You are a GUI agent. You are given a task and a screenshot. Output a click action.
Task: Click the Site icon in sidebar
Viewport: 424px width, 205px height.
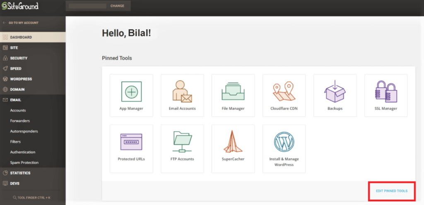[x=5, y=48]
